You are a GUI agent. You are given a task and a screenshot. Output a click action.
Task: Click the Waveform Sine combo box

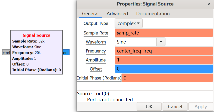tap(135, 42)
